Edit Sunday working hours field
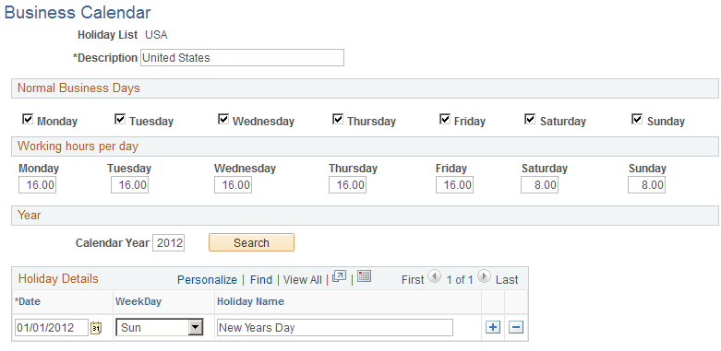Screen dimensions: 721x351 click(647, 185)
